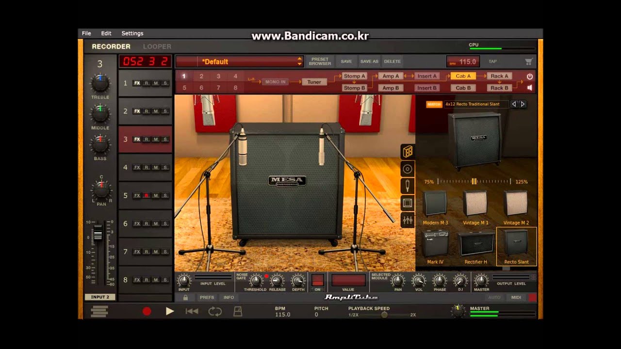Image resolution: width=621 pixels, height=349 pixels.
Task: Toggle the signal chain power button
Action: click(530, 76)
